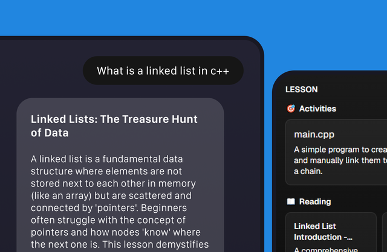Click the word 'pointers' in quotes in response
Viewport: 387px width, 252px height.
(115, 208)
